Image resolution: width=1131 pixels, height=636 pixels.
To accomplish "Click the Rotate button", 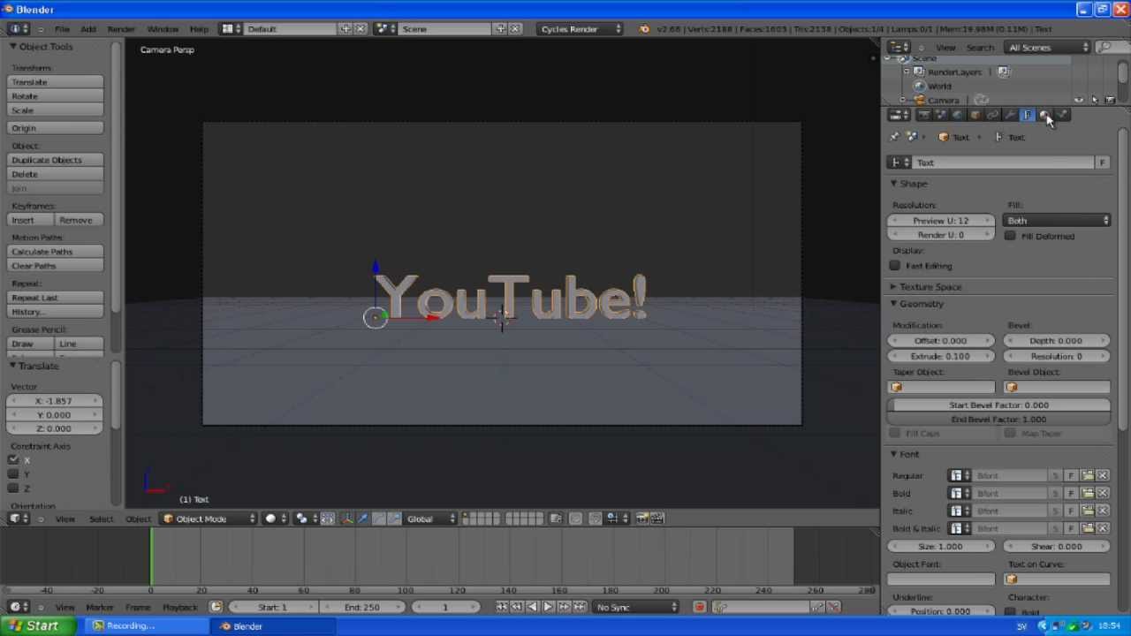I will coord(56,96).
